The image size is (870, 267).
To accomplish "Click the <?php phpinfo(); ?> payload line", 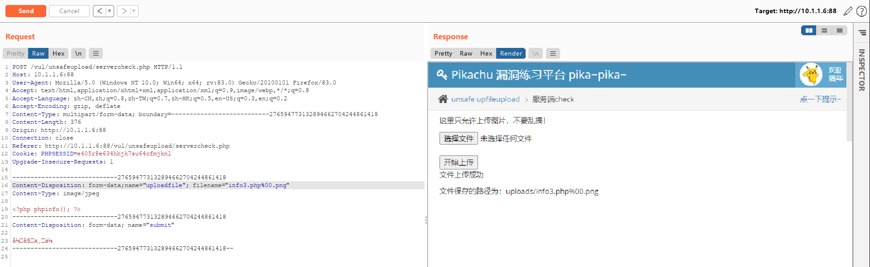I will click(x=46, y=209).
